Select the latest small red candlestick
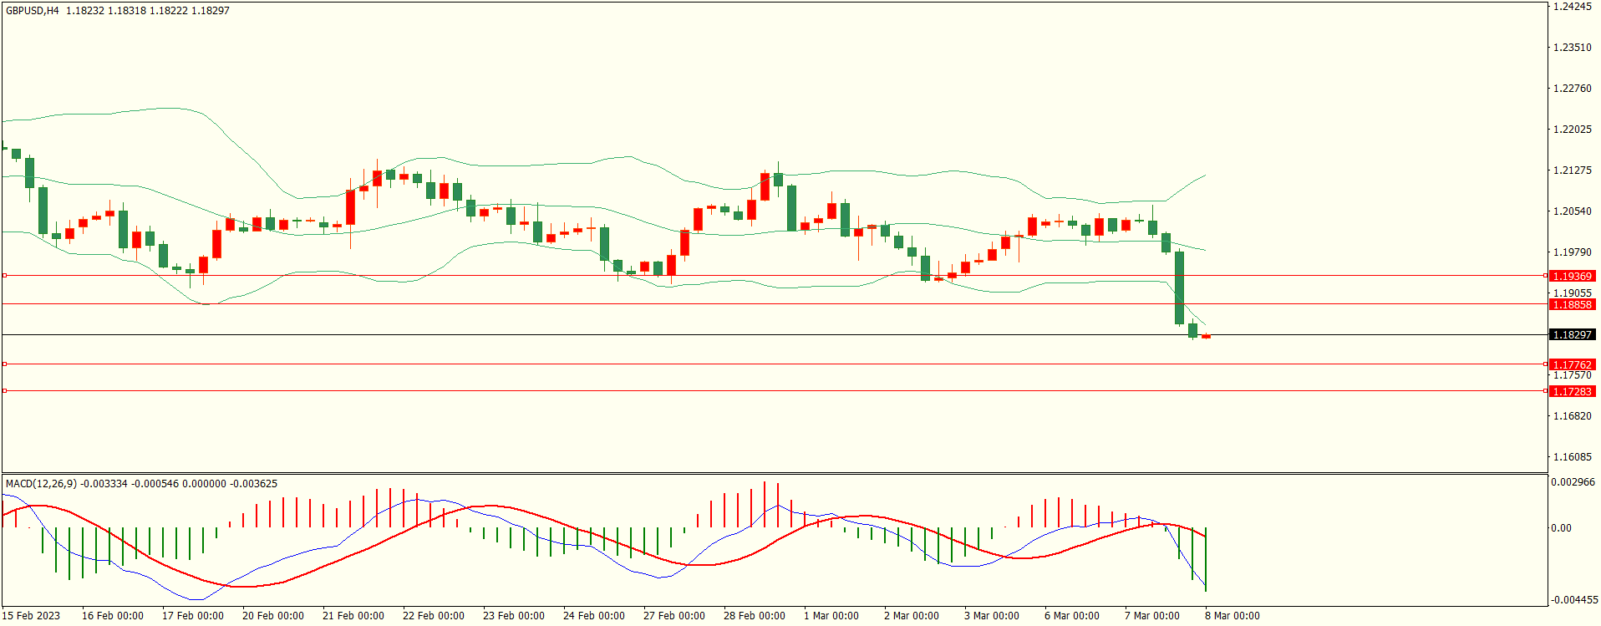Screen dimensions: 1601x626 click(1206, 337)
